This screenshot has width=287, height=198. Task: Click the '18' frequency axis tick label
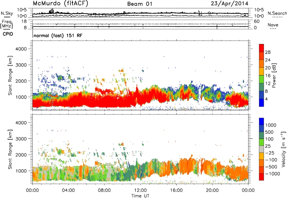(x=24, y=21)
